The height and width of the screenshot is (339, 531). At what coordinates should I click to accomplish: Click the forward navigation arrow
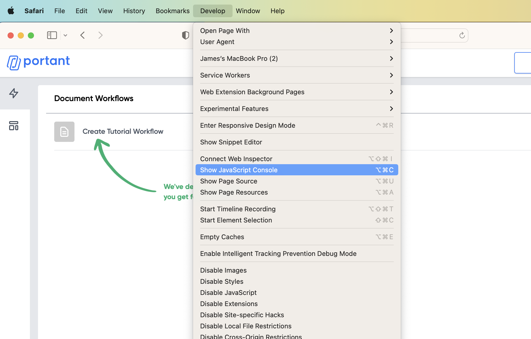click(x=100, y=35)
